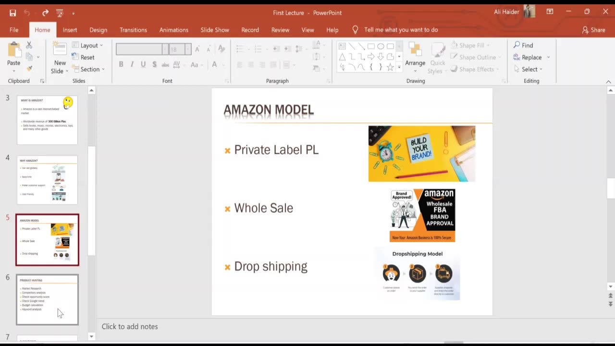Open the Select dropdown

pyautogui.click(x=528, y=69)
